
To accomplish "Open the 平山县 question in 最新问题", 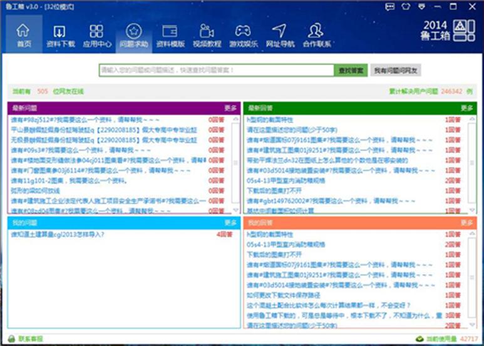I will [104, 130].
